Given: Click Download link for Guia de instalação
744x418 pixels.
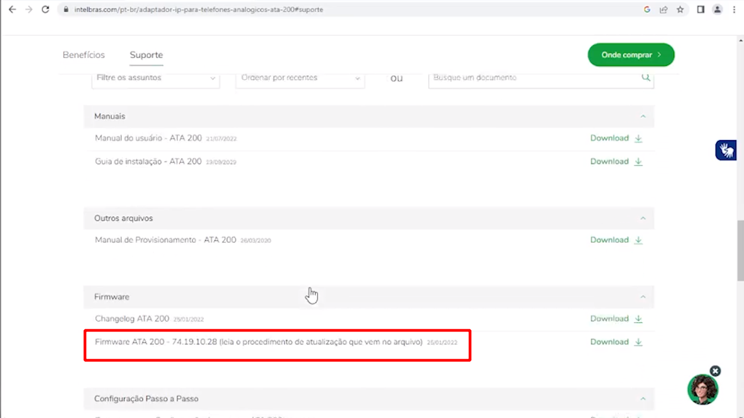Looking at the screenshot, I should (609, 162).
